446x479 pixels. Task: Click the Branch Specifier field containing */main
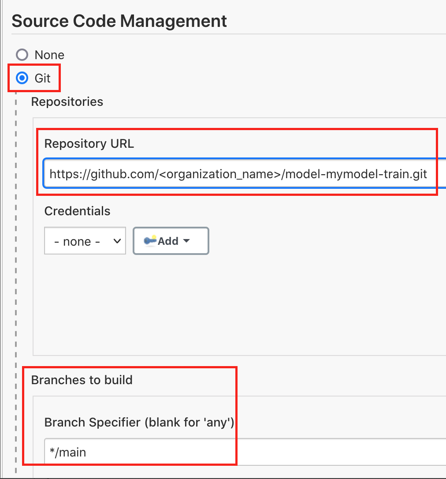tap(245, 452)
